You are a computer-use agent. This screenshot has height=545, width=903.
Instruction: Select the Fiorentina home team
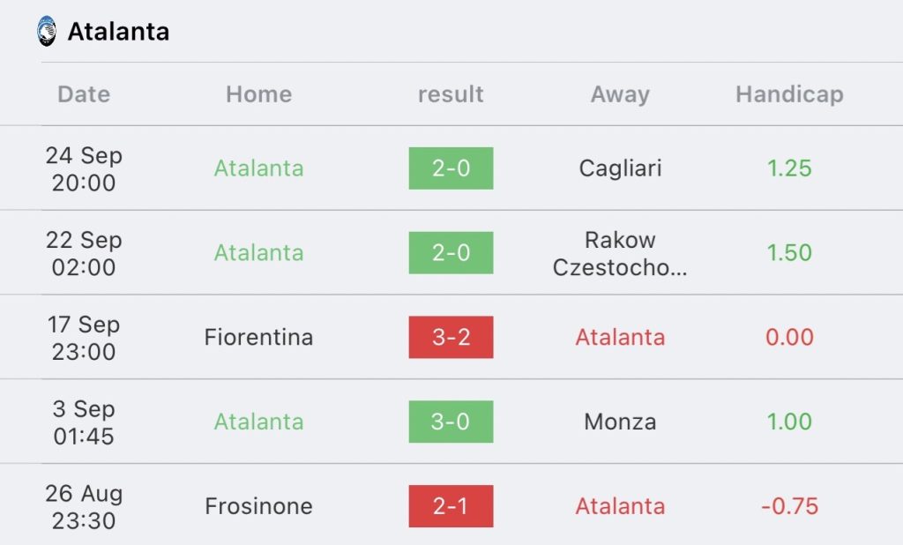tap(258, 337)
